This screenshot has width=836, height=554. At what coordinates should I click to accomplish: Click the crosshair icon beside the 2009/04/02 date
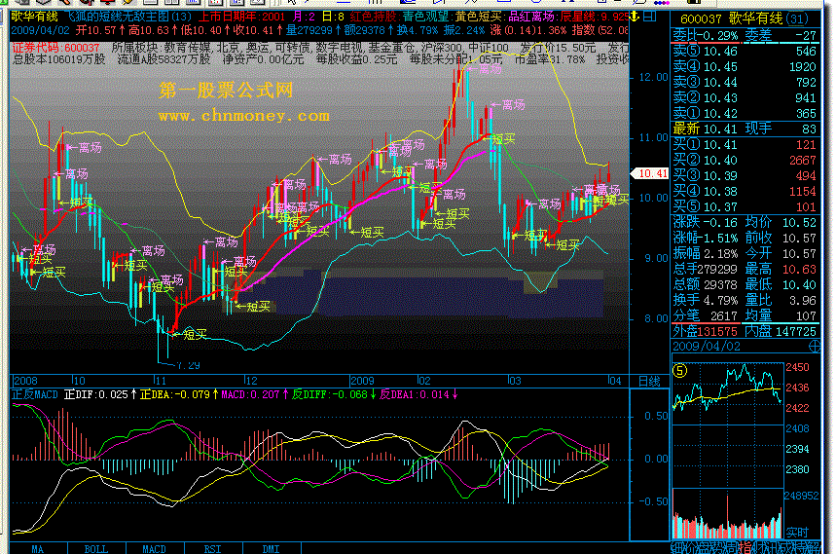click(815, 347)
